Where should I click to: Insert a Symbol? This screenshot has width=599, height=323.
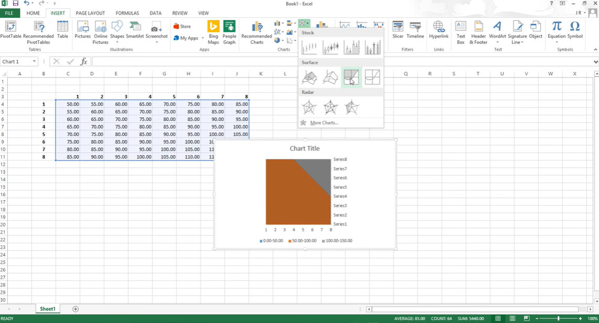coord(574,30)
